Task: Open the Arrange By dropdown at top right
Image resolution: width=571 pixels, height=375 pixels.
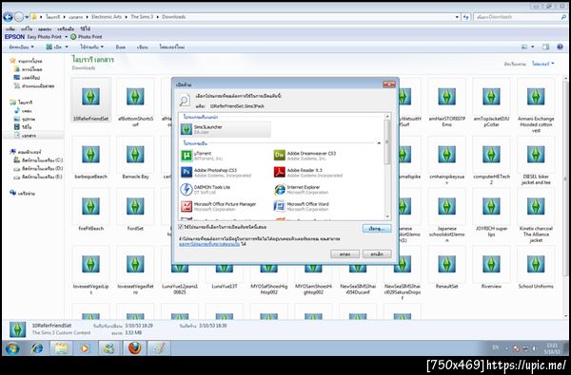Action: point(543,64)
